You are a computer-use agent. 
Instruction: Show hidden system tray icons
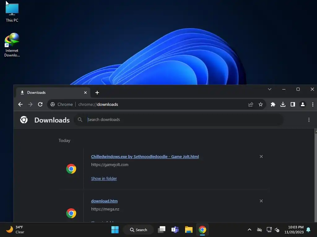click(x=250, y=230)
